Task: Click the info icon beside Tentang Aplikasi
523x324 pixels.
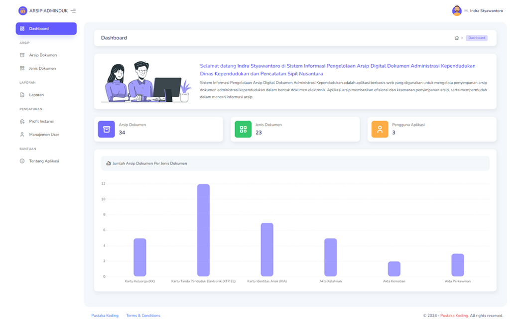Action: click(x=22, y=161)
